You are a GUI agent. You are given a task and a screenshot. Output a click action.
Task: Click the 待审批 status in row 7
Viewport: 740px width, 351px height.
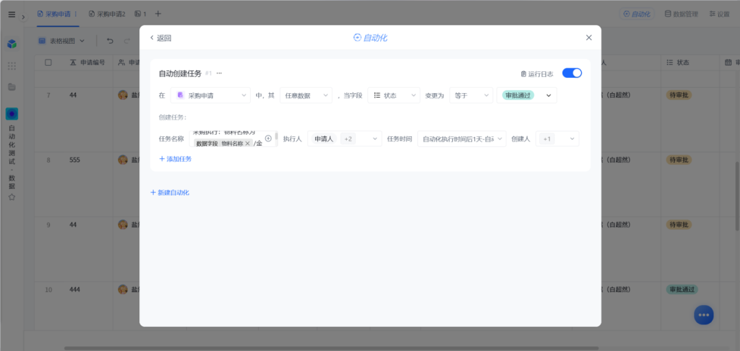tap(678, 95)
